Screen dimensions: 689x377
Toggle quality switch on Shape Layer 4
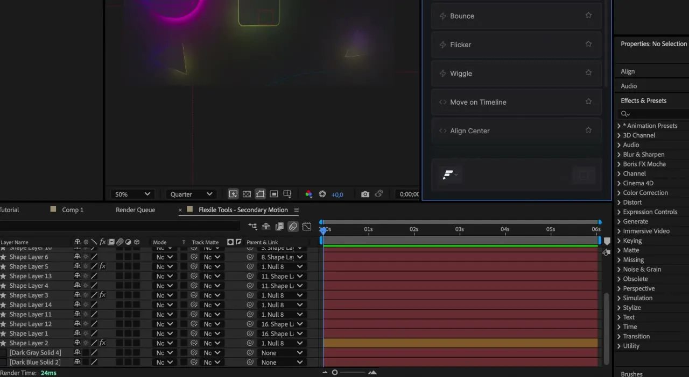(x=94, y=286)
